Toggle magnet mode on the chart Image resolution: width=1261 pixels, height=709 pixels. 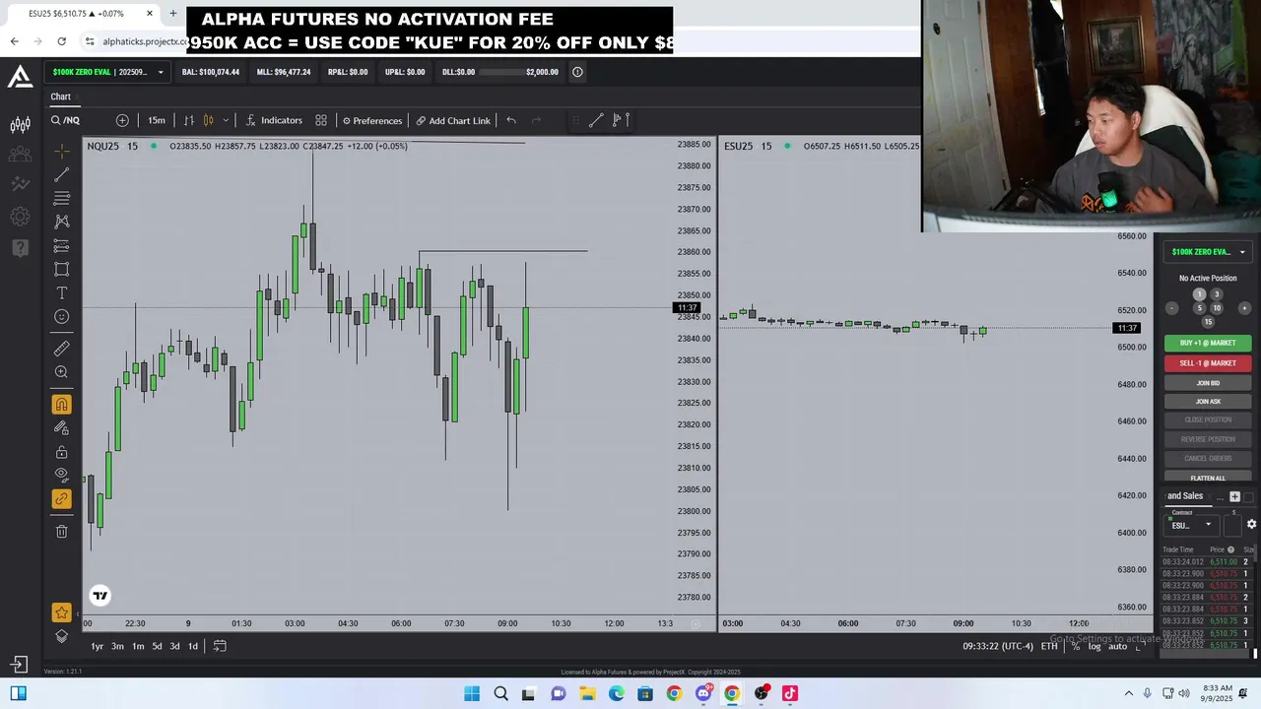[x=61, y=404]
